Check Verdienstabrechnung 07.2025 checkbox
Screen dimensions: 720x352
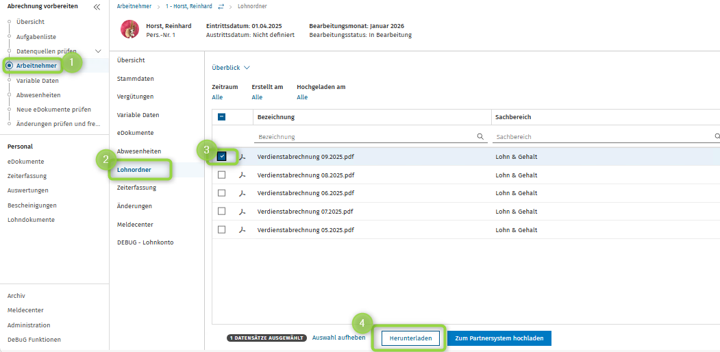coord(222,211)
